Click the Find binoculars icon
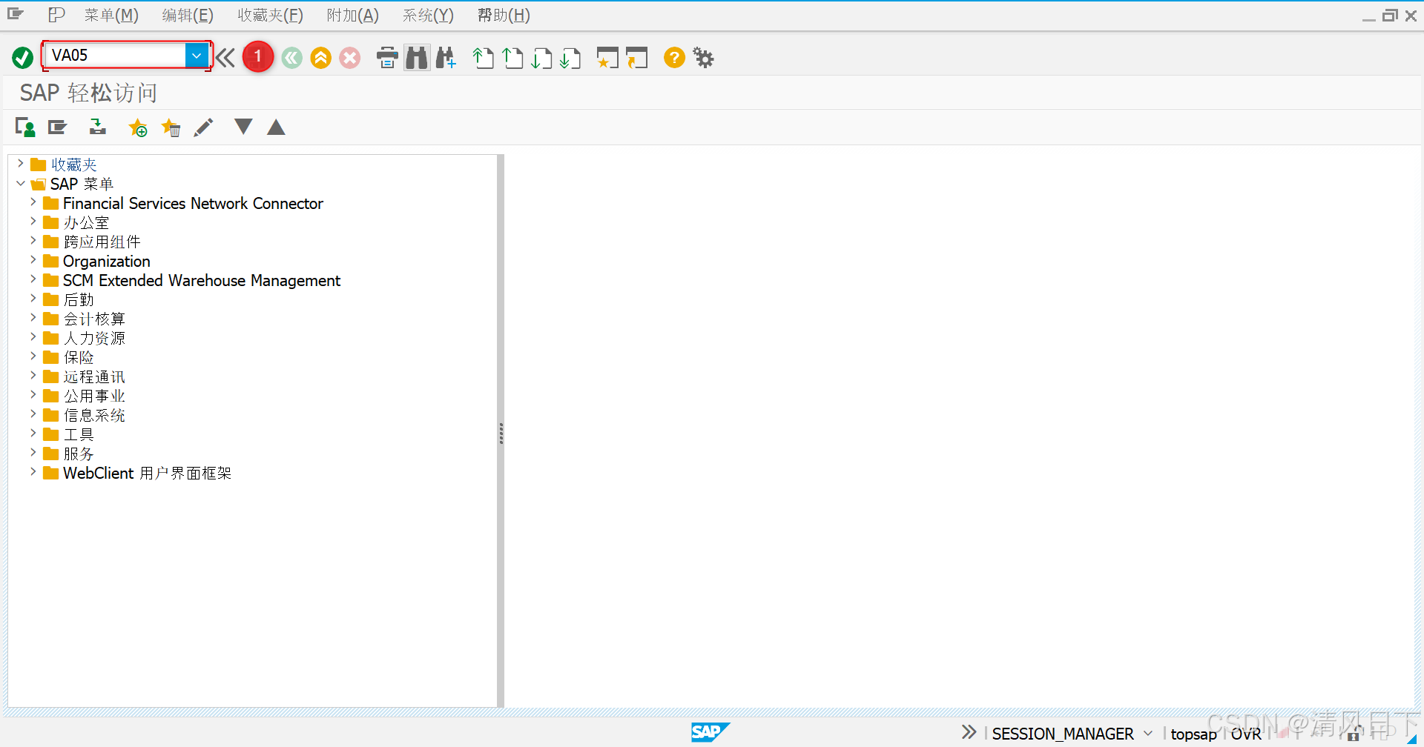This screenshot has height=747, width=1424. pyautogui.click(x=417, y=58)
